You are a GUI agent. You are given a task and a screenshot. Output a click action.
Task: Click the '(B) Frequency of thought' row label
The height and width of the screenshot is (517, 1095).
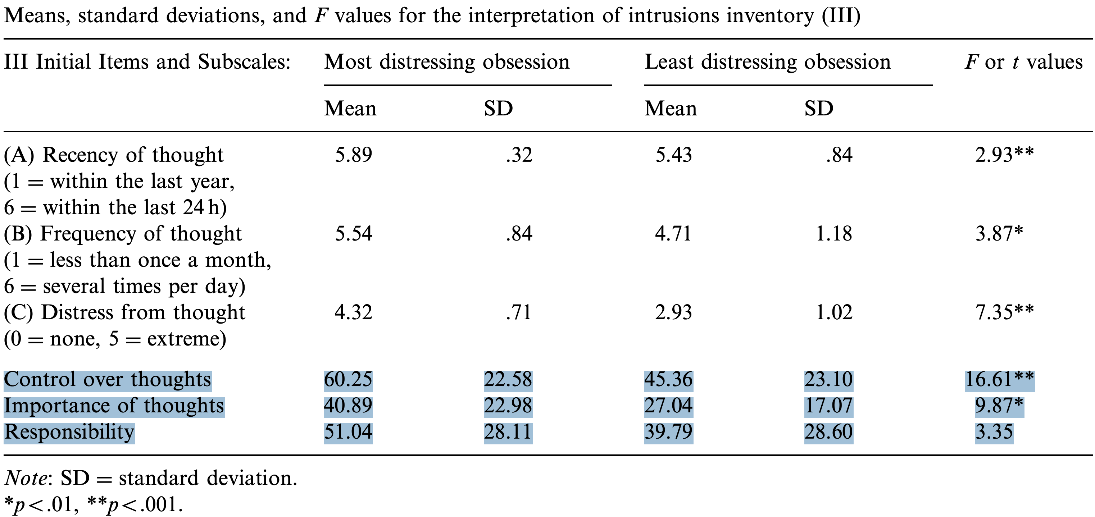[x=123, y=234]
